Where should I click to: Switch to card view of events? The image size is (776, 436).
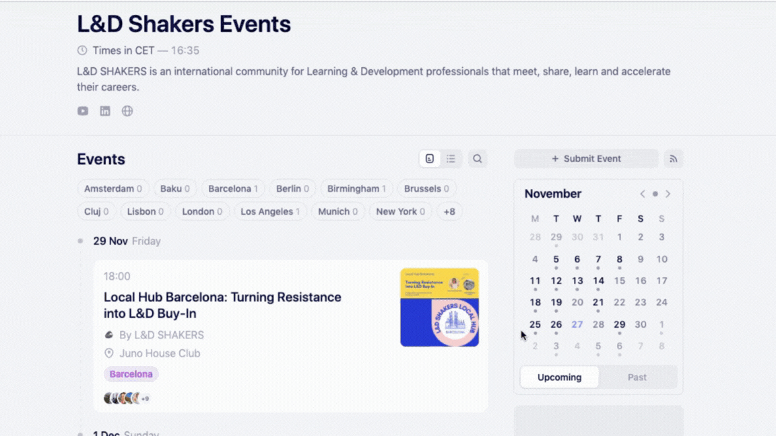coord(430,159)
